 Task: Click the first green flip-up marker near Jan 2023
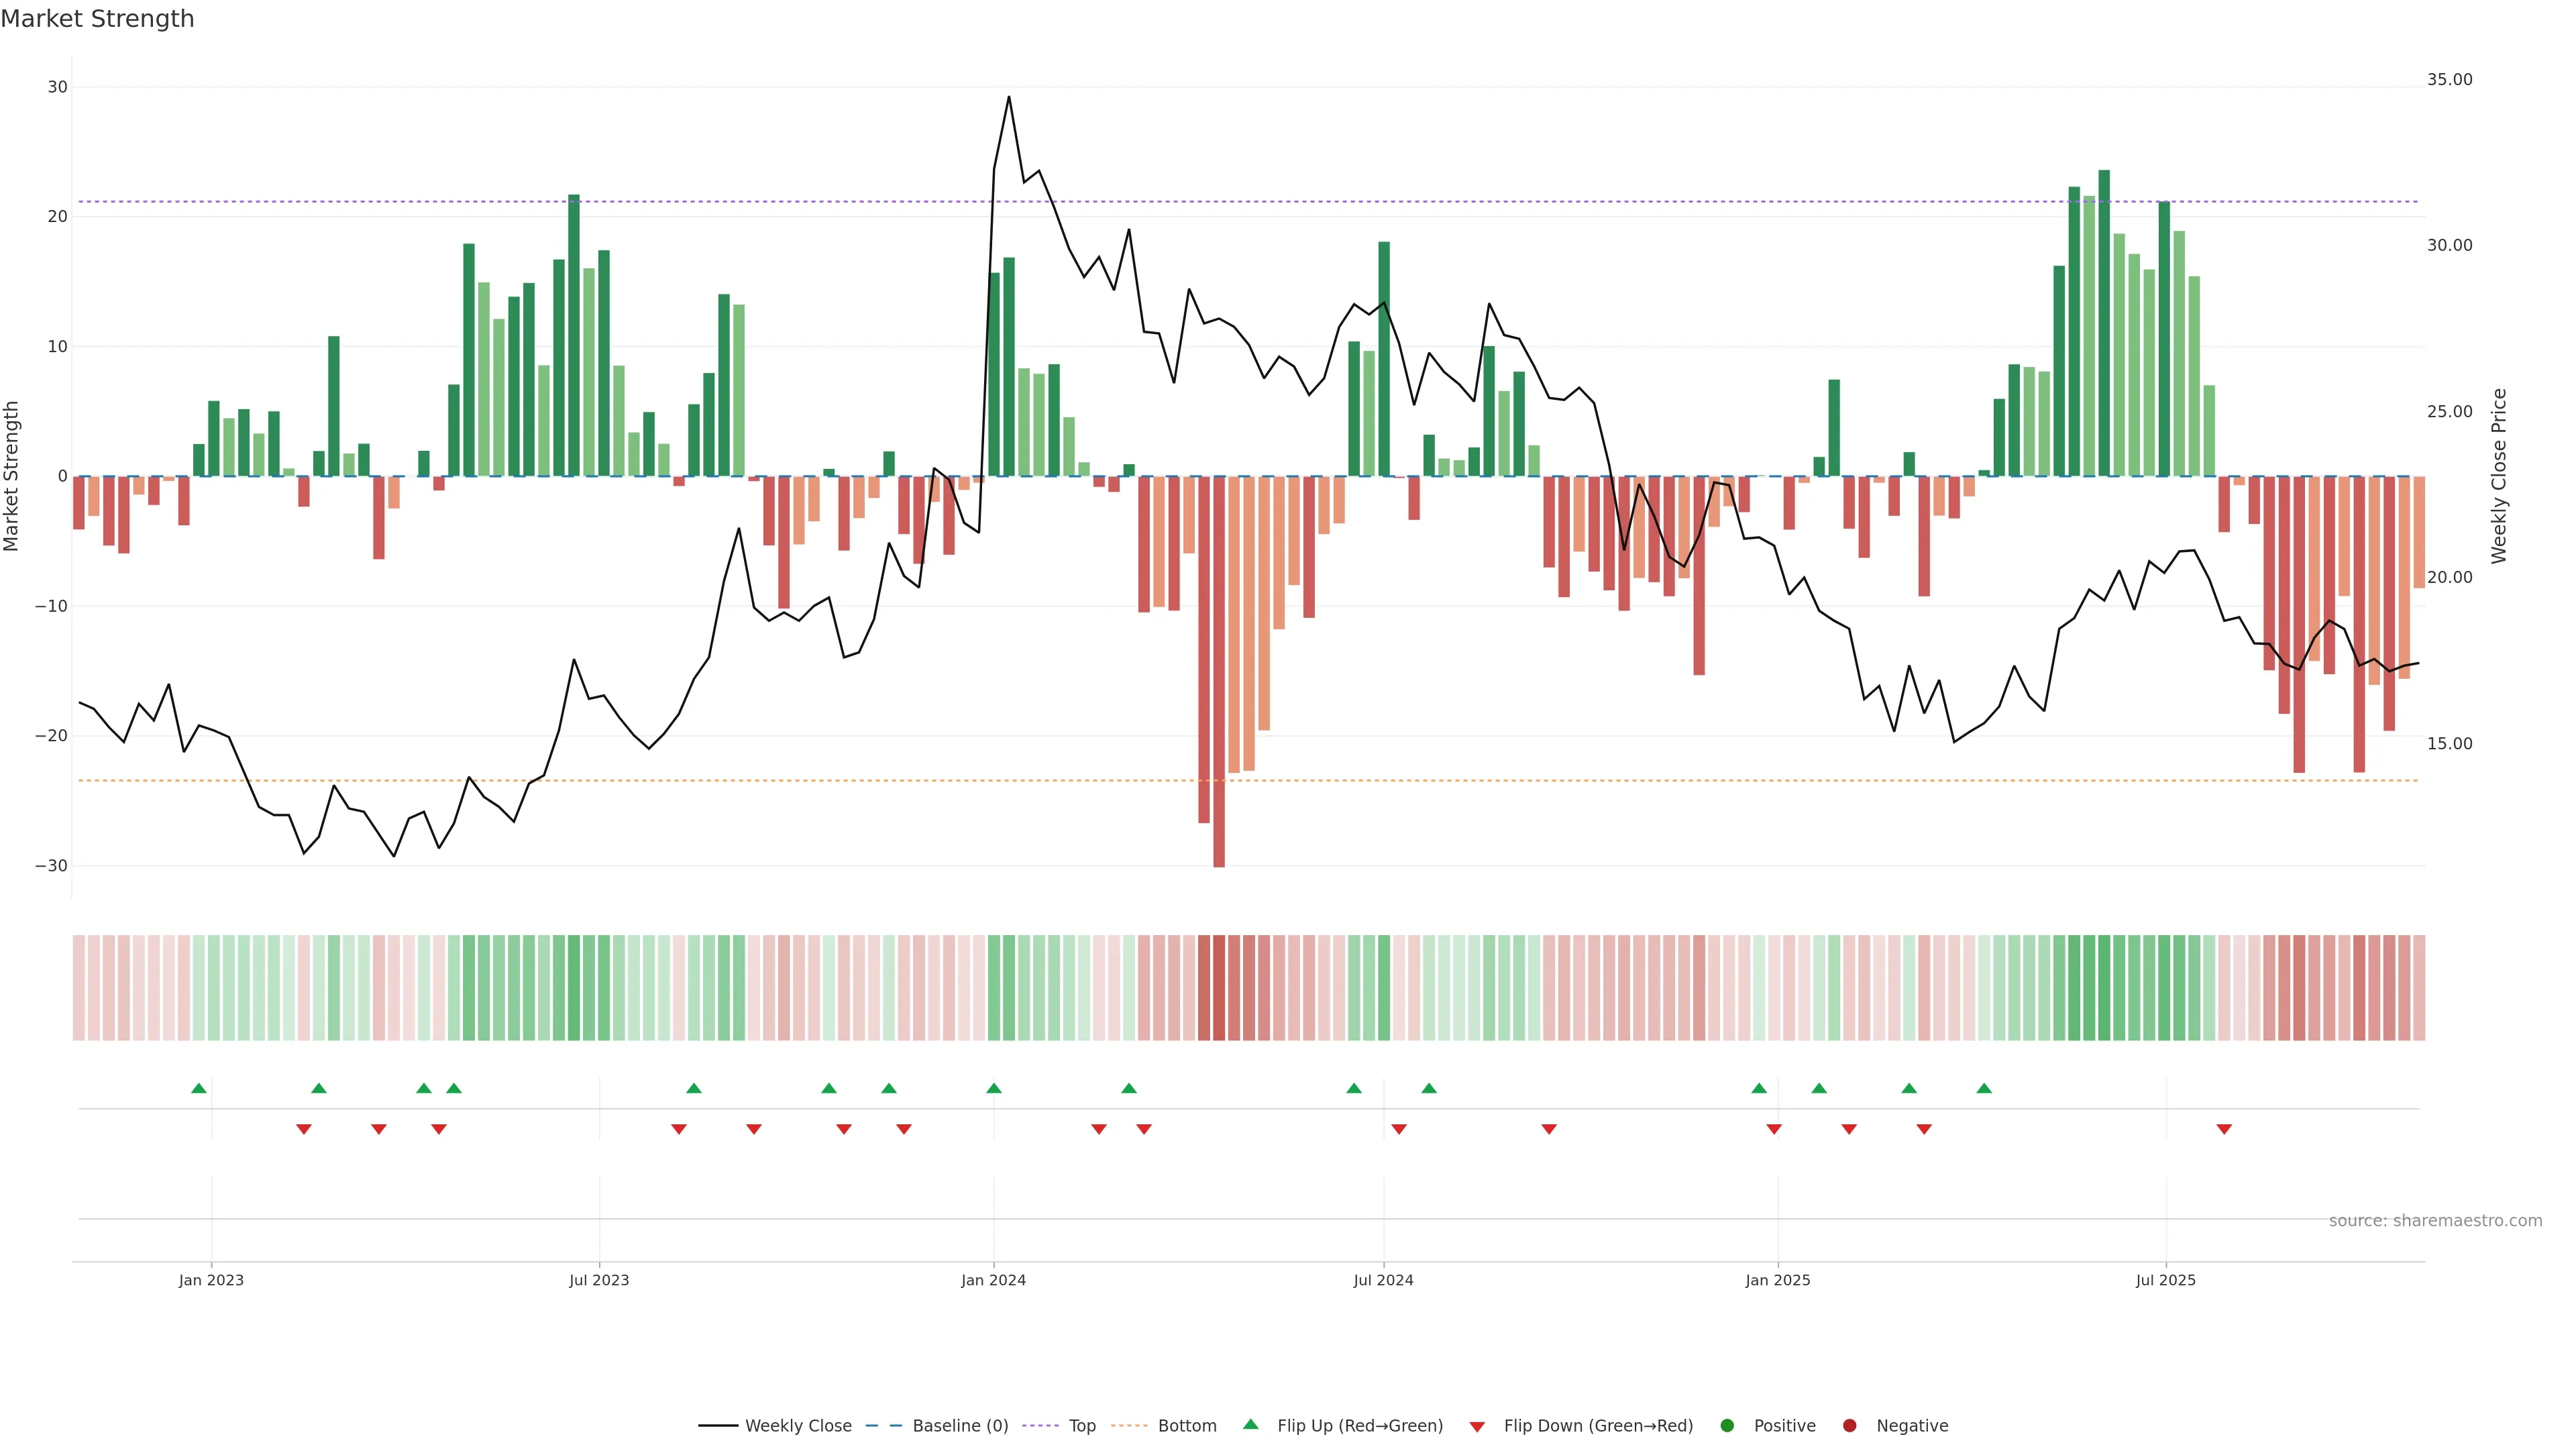(199, 1088)
